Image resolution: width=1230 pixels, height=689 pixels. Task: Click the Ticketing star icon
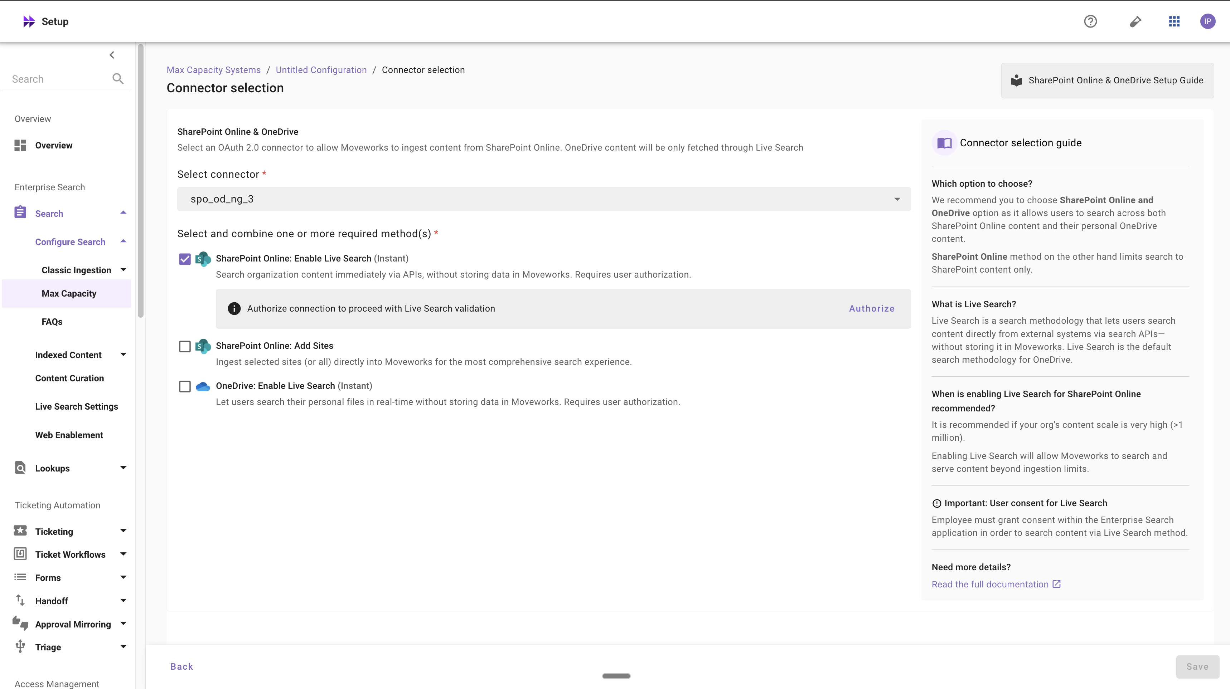20,531
